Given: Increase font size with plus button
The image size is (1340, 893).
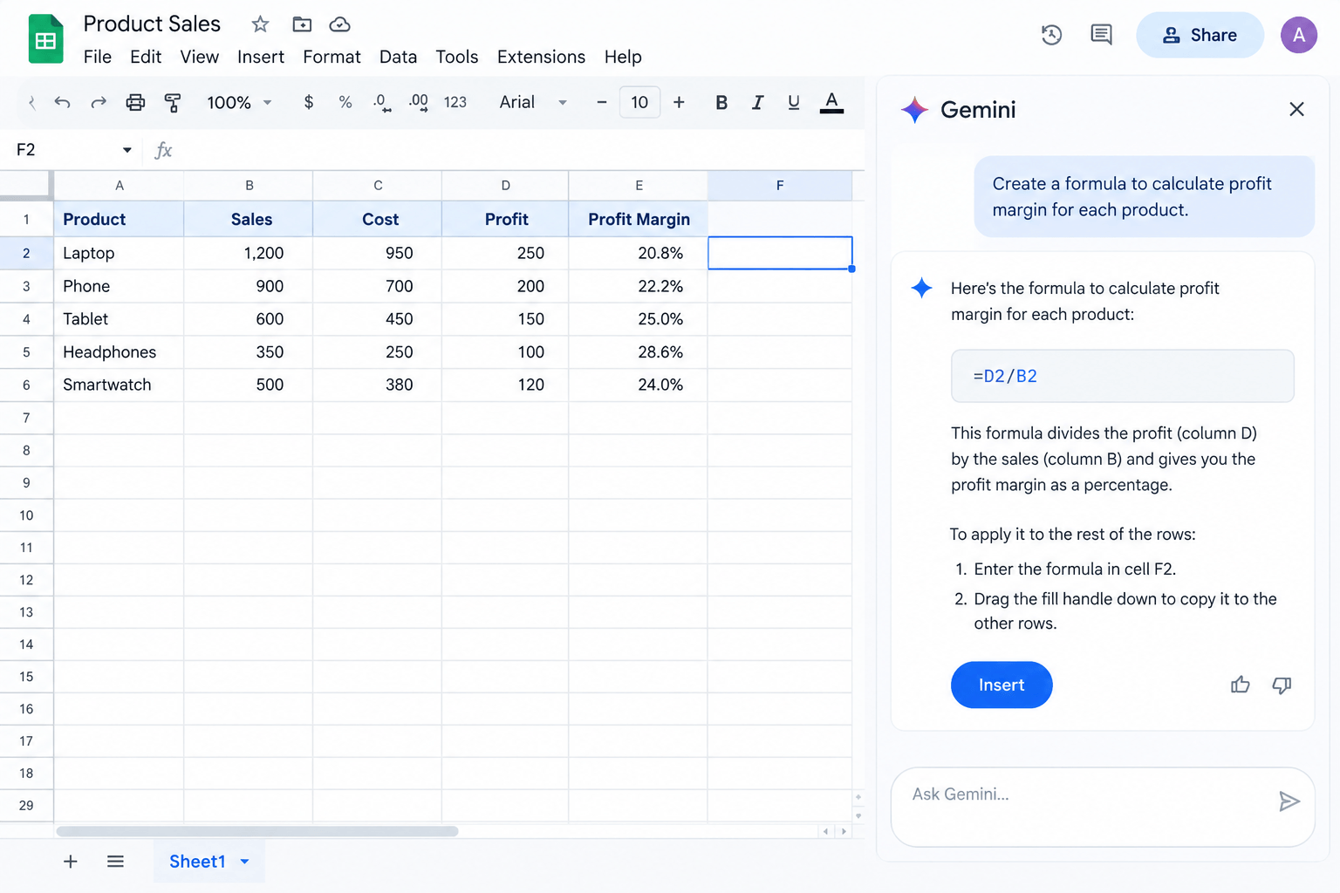Looking at the screenshot, I should point(679,103).
